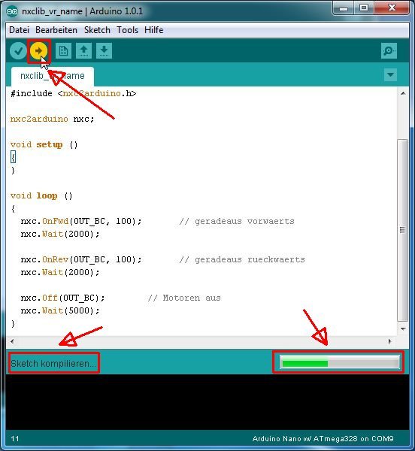Open the Datei menu
The height and width of the screenshot is (451, 415).
(20, 30)
